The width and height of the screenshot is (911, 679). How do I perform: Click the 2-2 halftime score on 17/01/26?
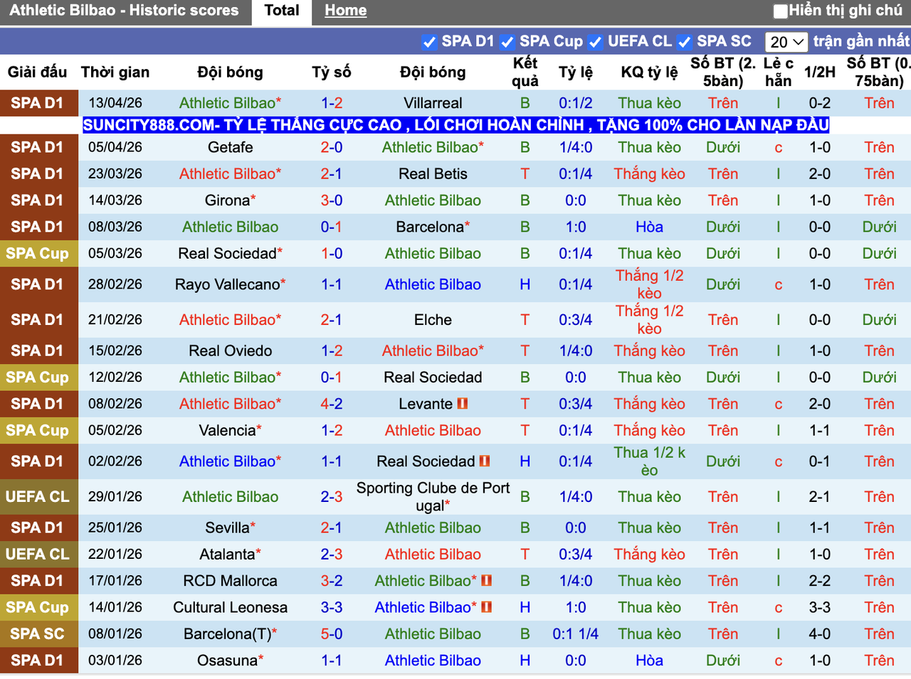coord(820,581)
